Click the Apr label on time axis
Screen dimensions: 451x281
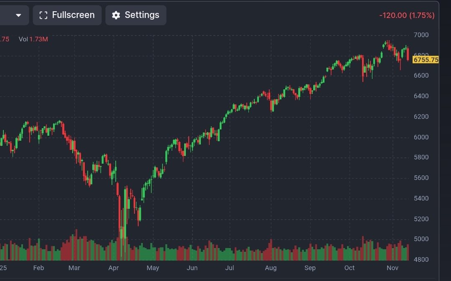click(x=114, y=268)
